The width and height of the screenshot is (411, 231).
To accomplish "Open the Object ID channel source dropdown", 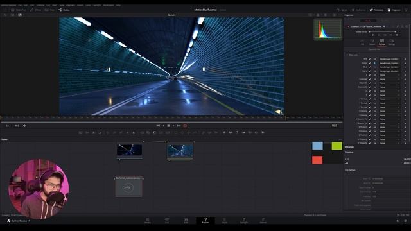I will point(390,83).
